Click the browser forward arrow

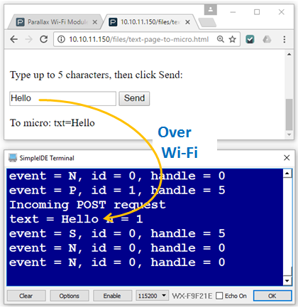coord(29,39)
